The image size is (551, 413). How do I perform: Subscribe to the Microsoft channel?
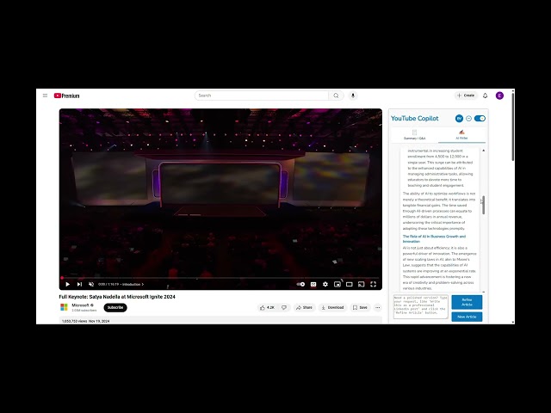[115, 308]
